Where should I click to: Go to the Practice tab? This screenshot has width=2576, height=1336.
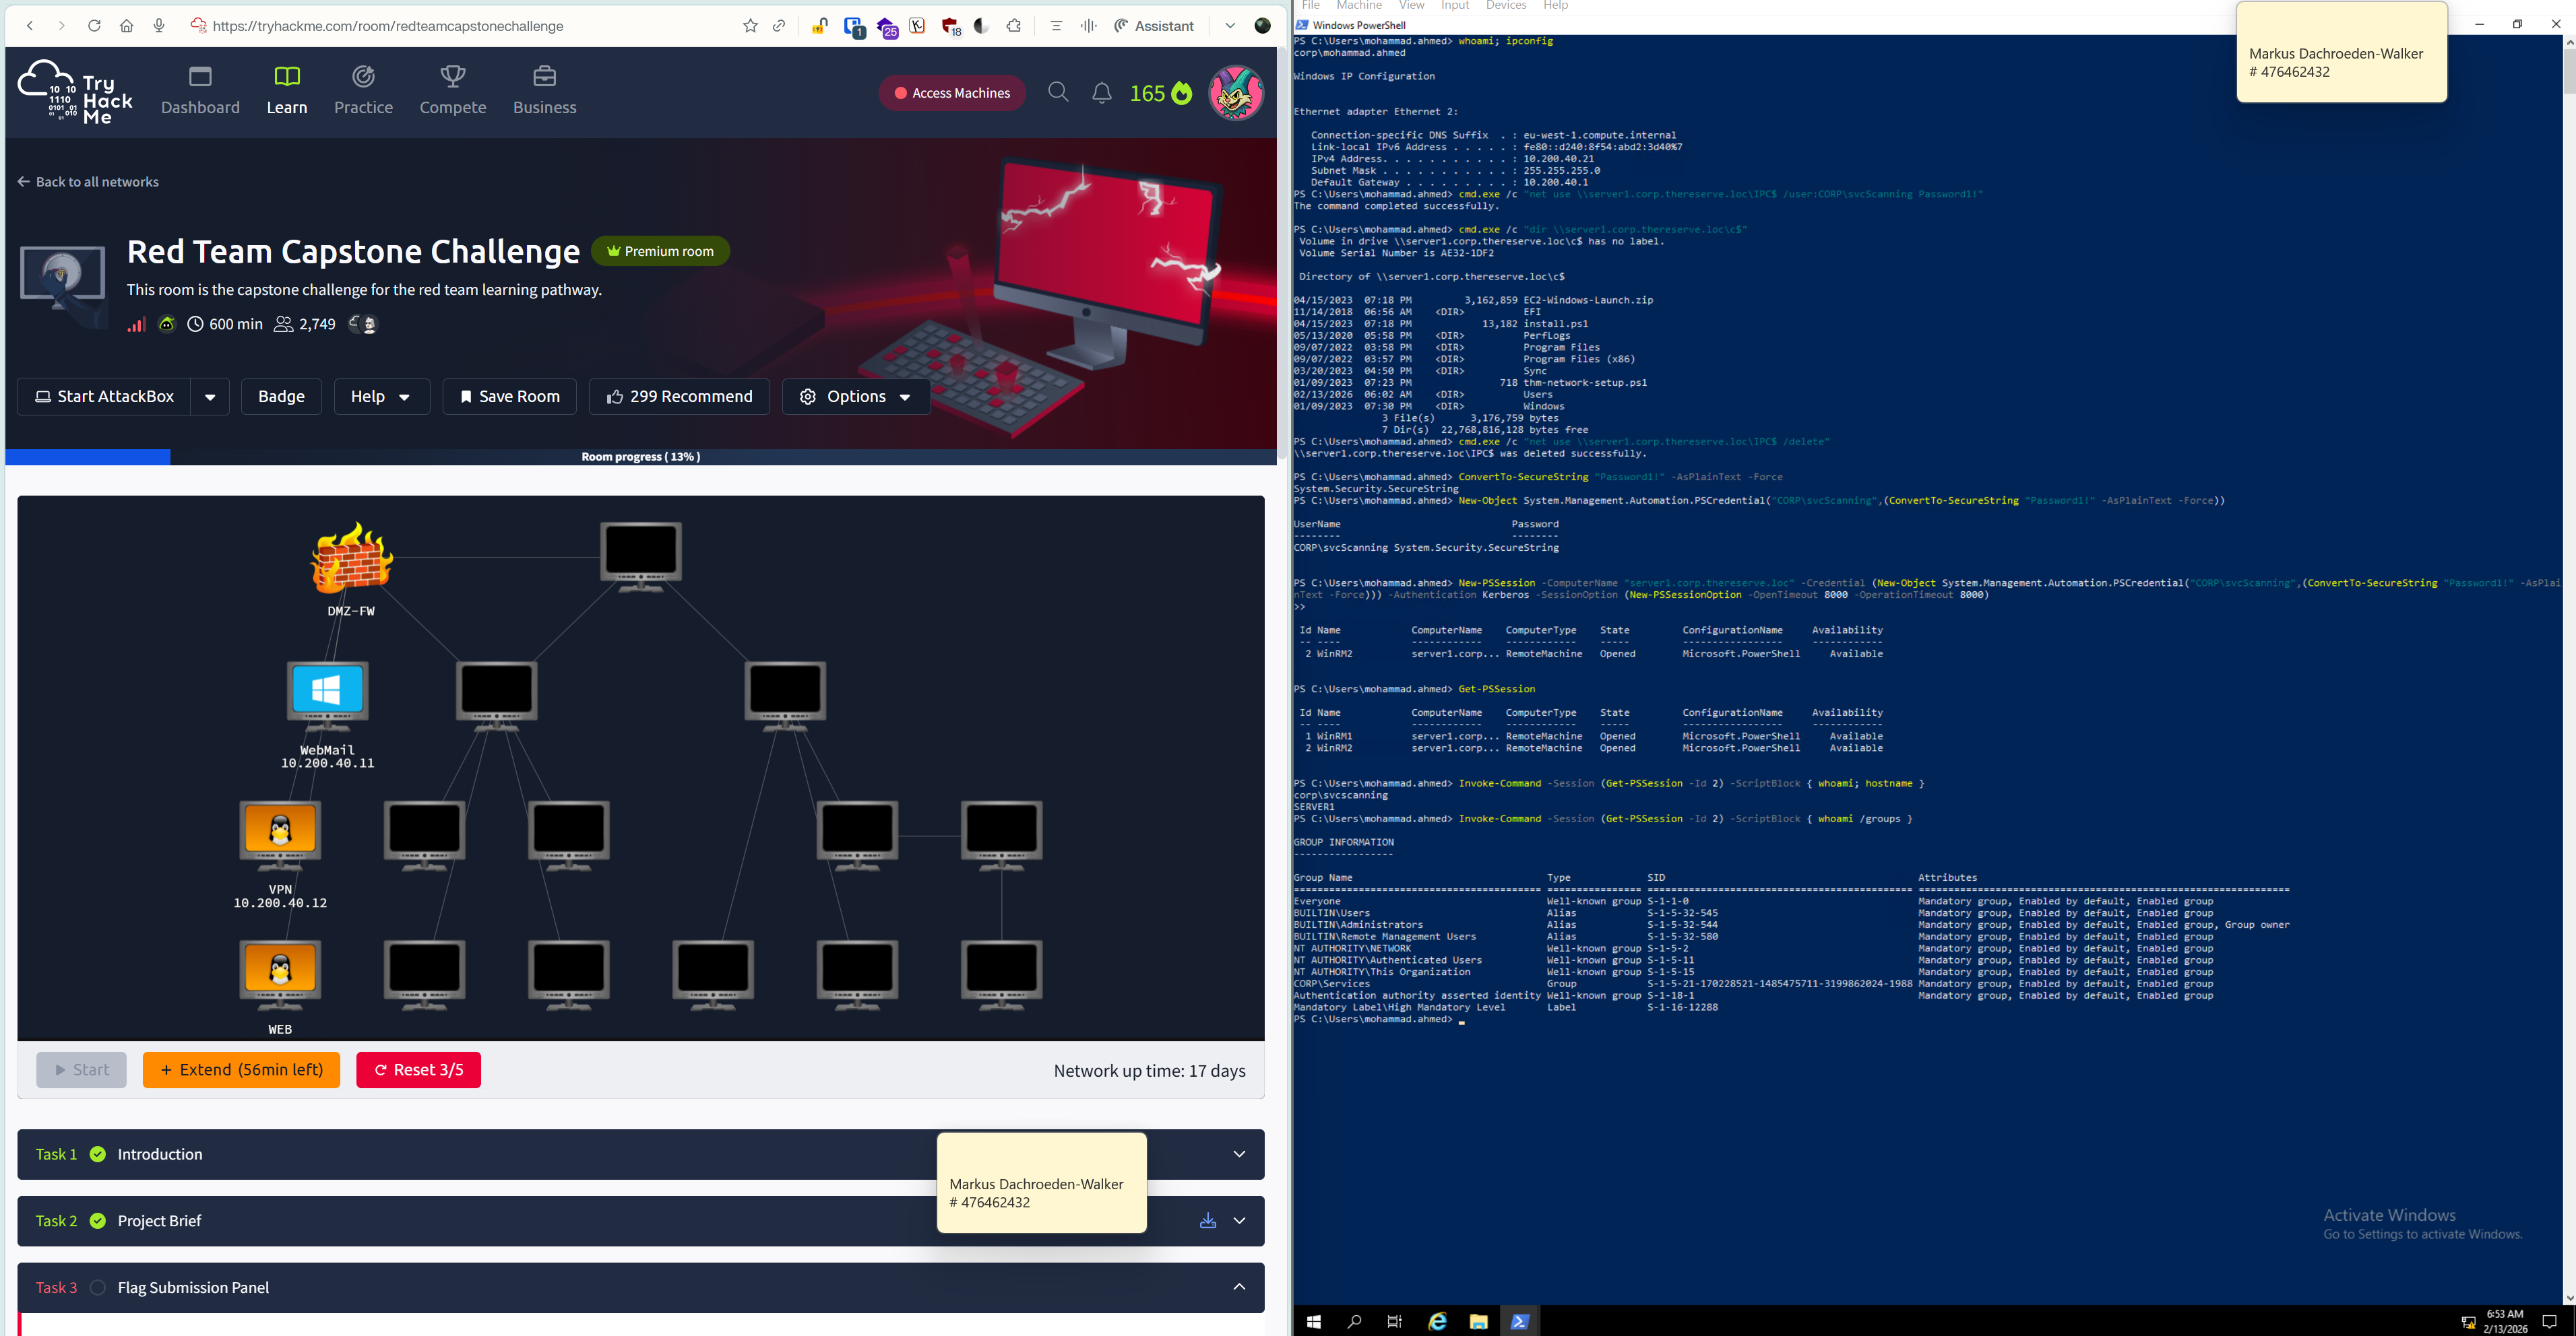point(363,90)
